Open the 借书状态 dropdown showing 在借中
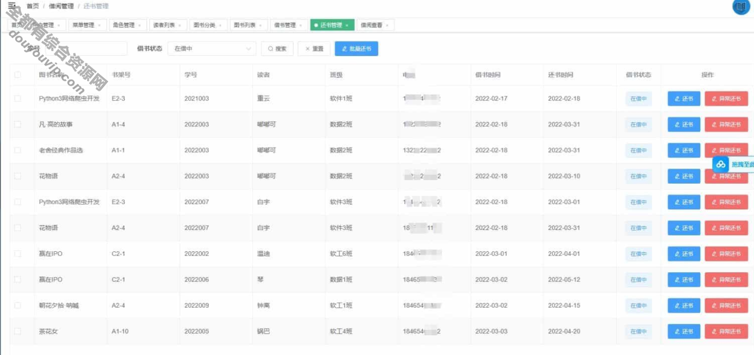The image size is (754, 355). [x=212, y=49]
